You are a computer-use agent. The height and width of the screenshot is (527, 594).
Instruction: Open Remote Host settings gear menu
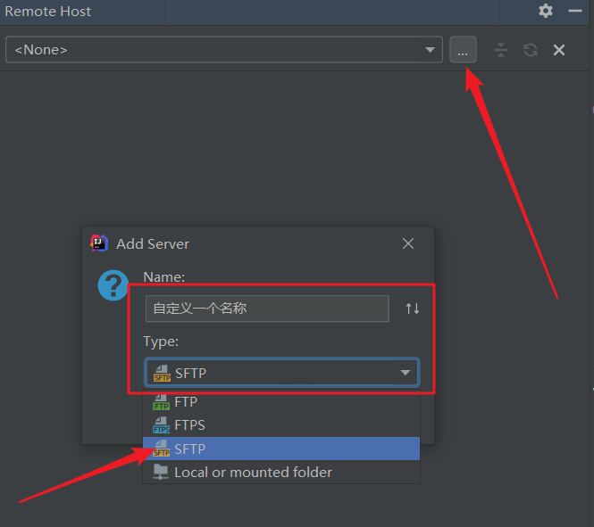(546, 12)
